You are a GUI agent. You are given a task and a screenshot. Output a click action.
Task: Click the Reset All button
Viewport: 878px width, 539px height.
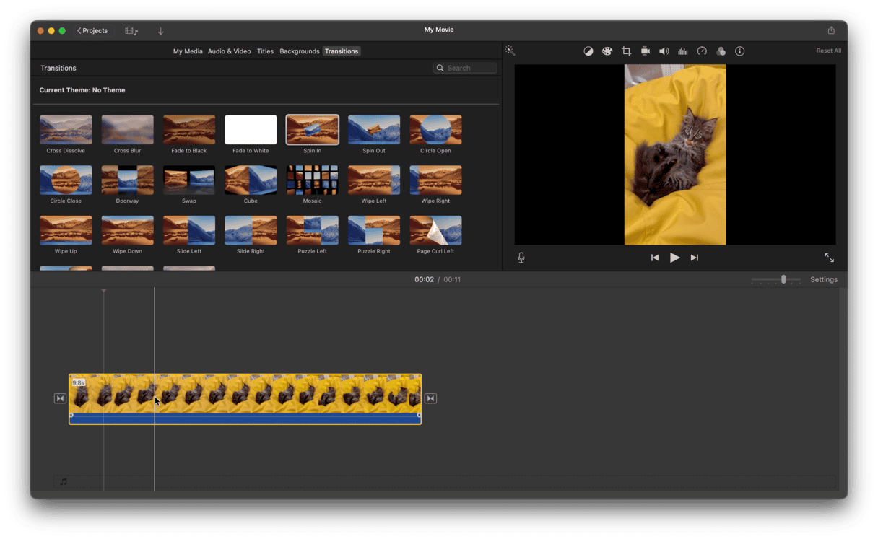point(828,51)
